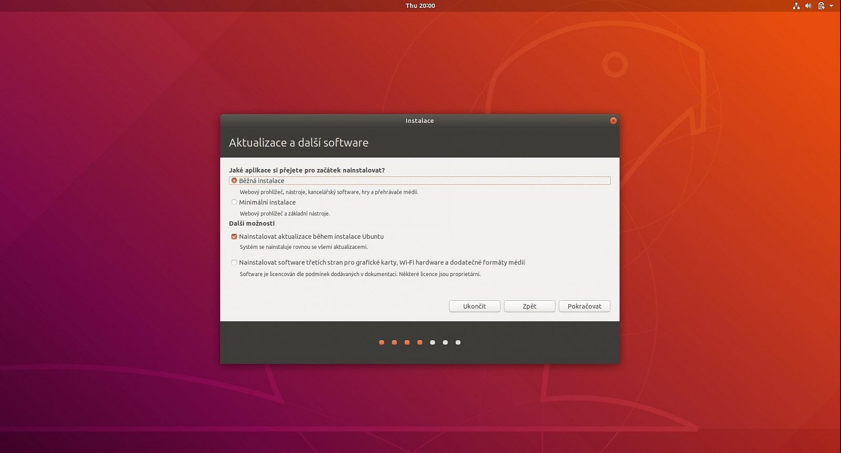
Task: Expand the system menu dropdown arrow
Action: [x=832, y=6]
